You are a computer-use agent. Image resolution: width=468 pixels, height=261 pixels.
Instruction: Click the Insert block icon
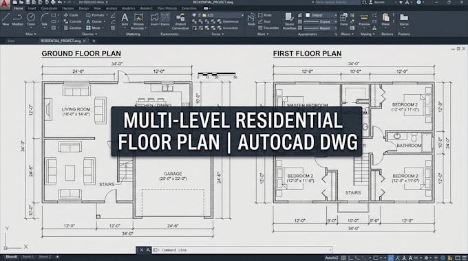[x=155, y=17]
